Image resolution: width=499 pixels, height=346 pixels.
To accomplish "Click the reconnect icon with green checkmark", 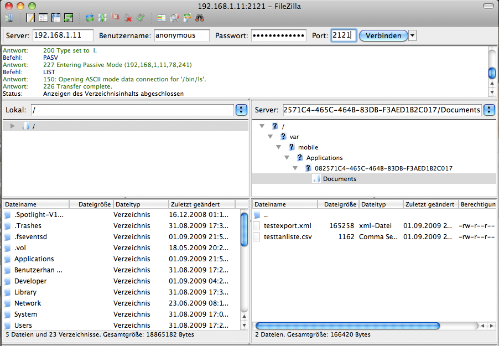I will 141,18.
